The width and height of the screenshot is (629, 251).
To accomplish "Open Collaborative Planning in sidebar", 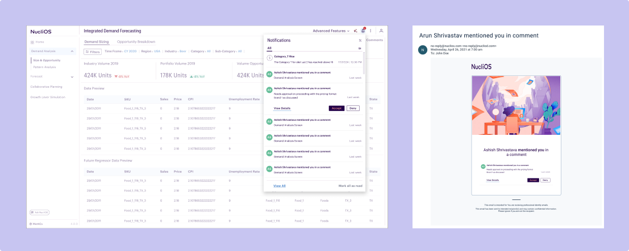I will pos(47,87).
